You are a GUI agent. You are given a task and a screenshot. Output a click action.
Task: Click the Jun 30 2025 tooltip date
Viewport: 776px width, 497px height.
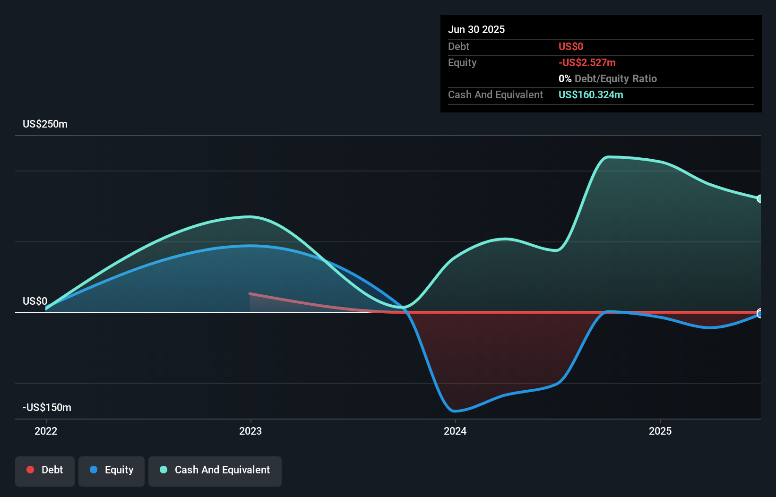click(x=476, y=29)
